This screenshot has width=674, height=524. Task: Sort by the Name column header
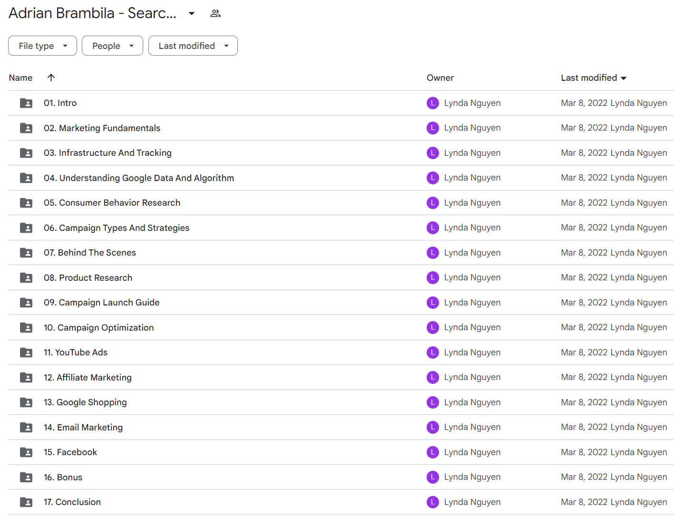pyautogui.click(x=20, y=78)
